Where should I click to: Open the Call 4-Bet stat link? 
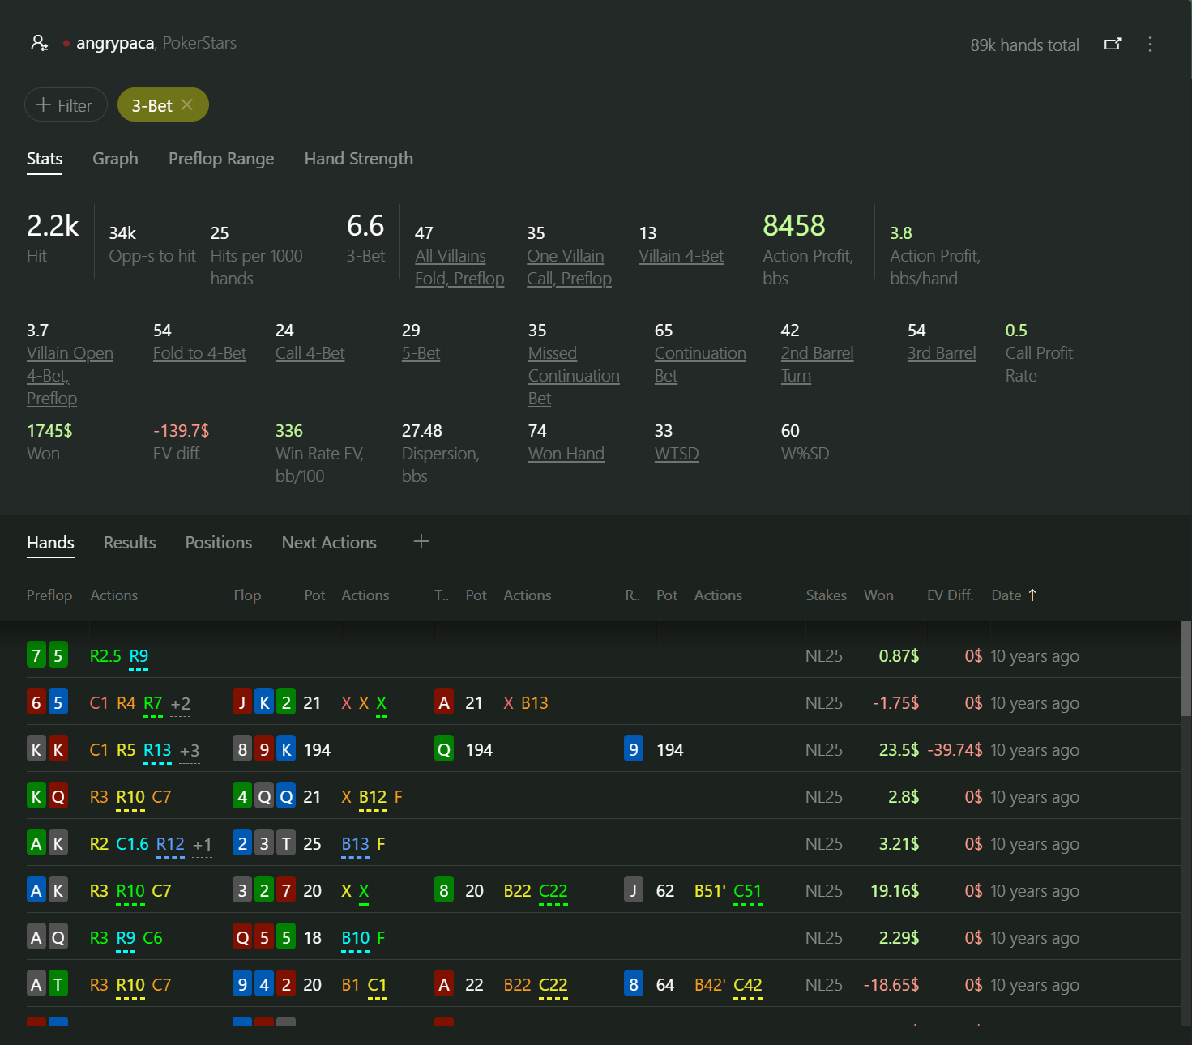(310, 353)
